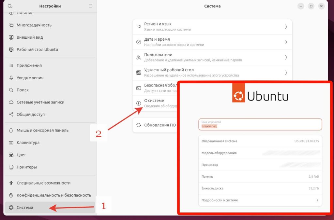Image resolution: width=334 pixels, height=220 pixels.
Task: Open Printers settings in sidebar
Action: pyautogui.click(x=27, y=167)
